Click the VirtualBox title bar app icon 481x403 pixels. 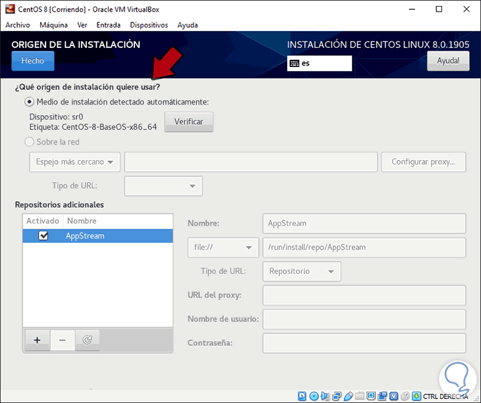click(x=10, y=9)
